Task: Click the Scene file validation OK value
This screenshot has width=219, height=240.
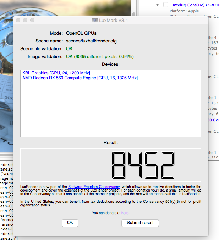Action: (69, 49)
